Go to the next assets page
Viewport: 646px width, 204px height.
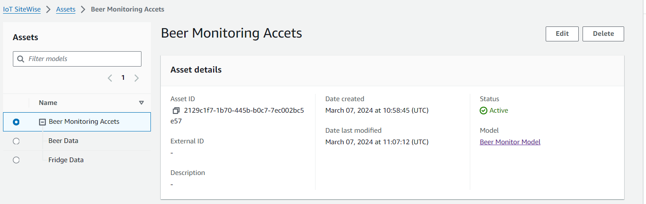tap(136, 78)
